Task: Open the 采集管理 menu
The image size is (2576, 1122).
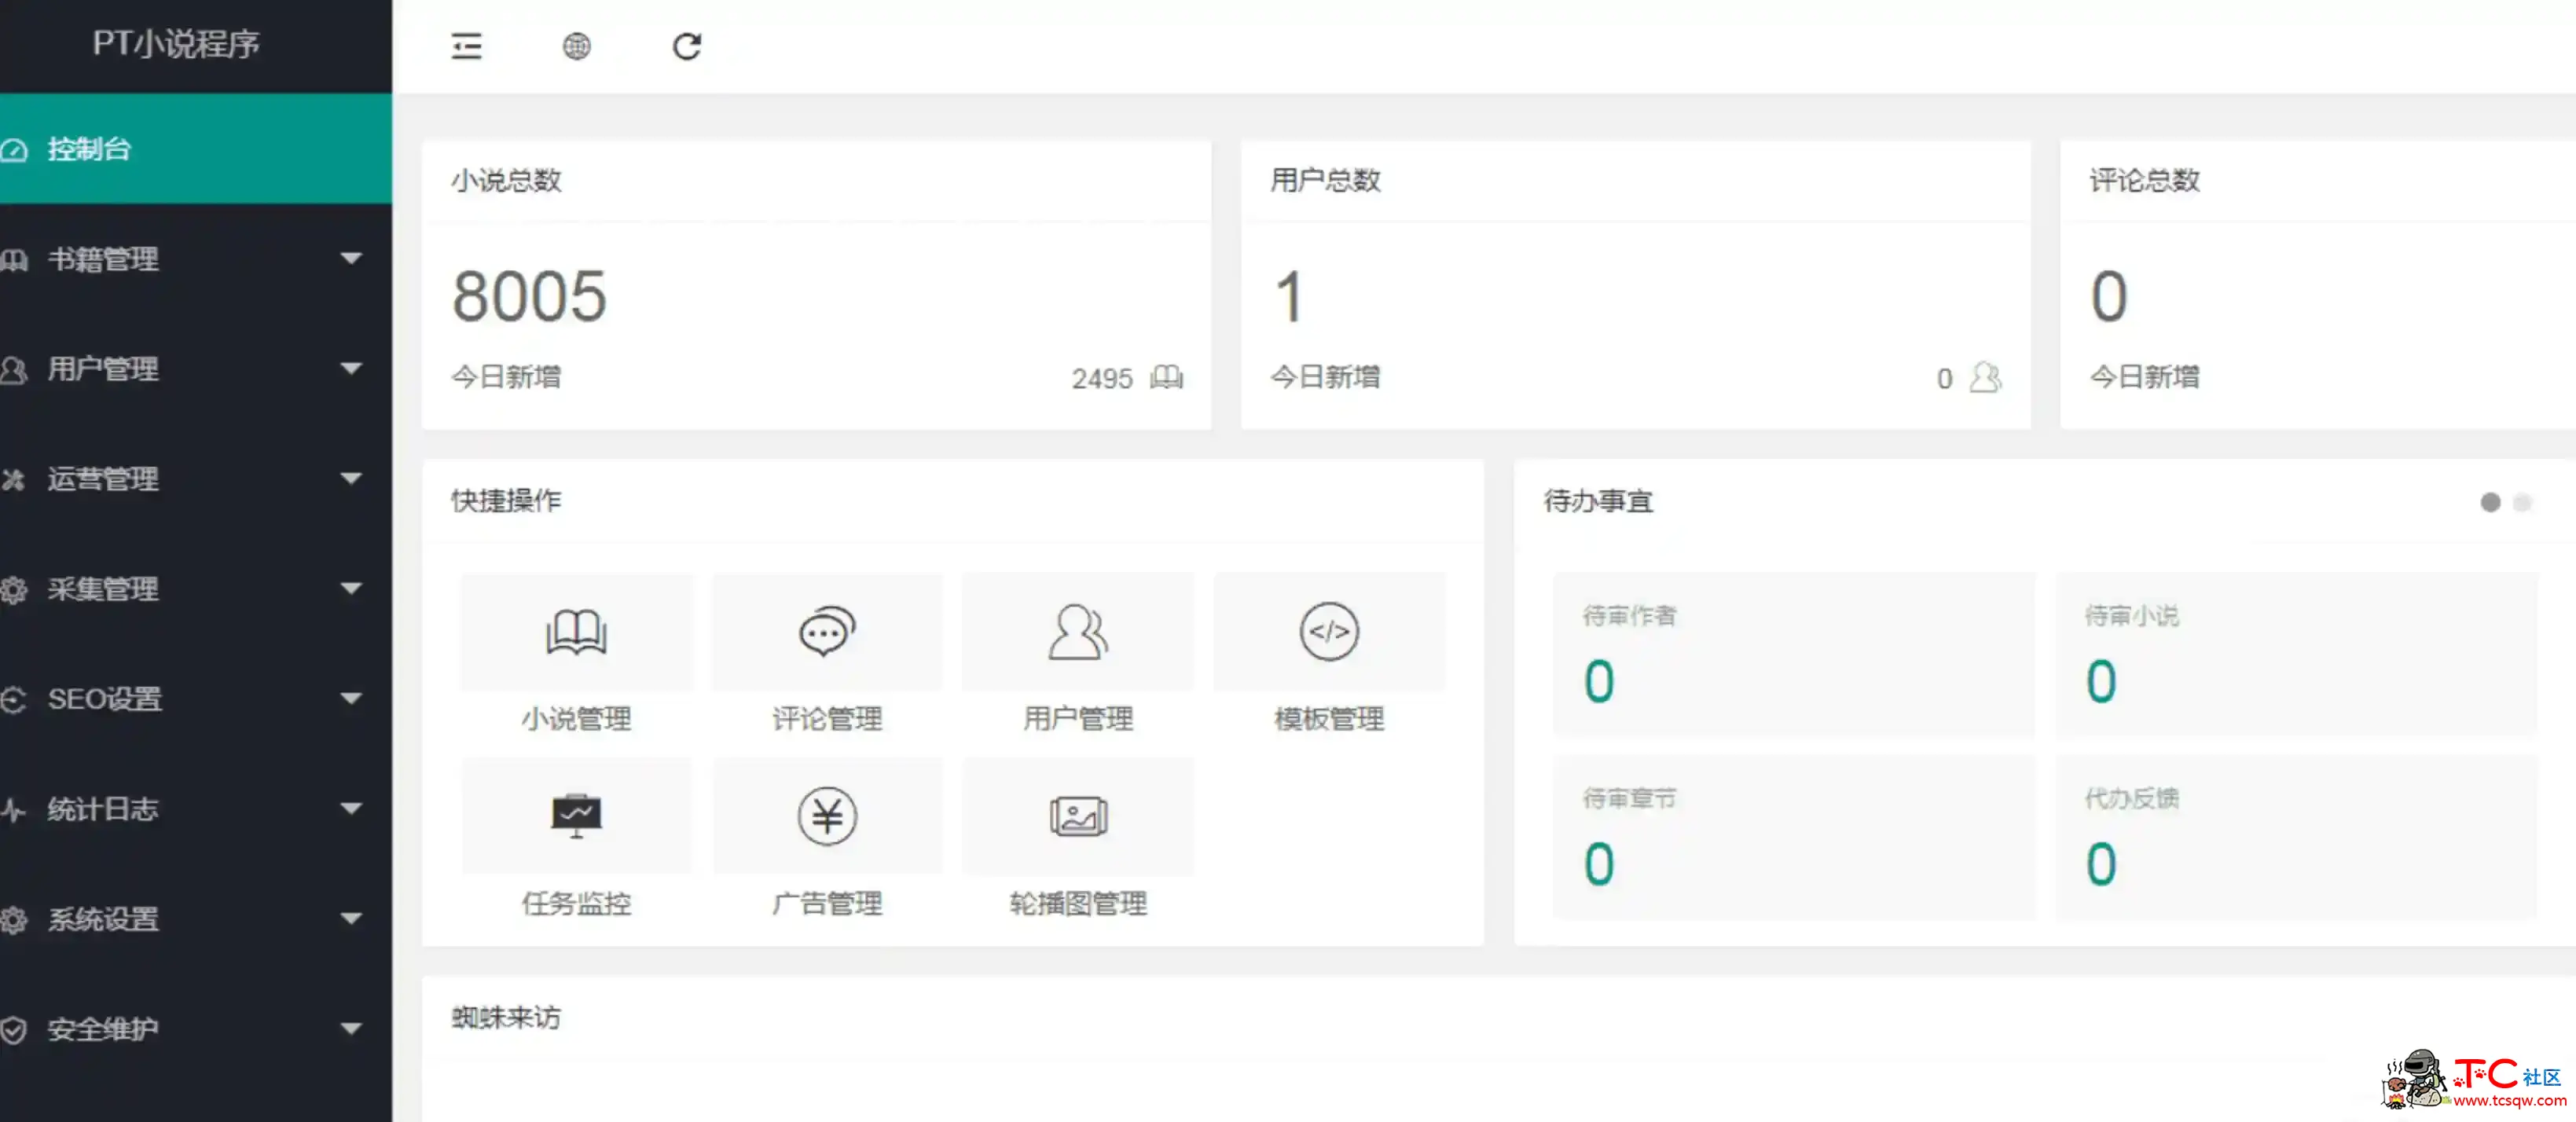Action: click(x=196, y=589)
